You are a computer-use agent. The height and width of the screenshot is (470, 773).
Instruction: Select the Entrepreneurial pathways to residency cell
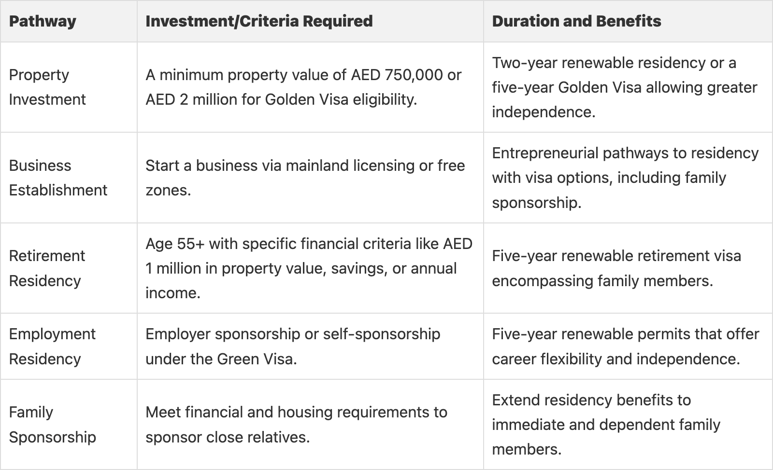[x=625, y=178]
